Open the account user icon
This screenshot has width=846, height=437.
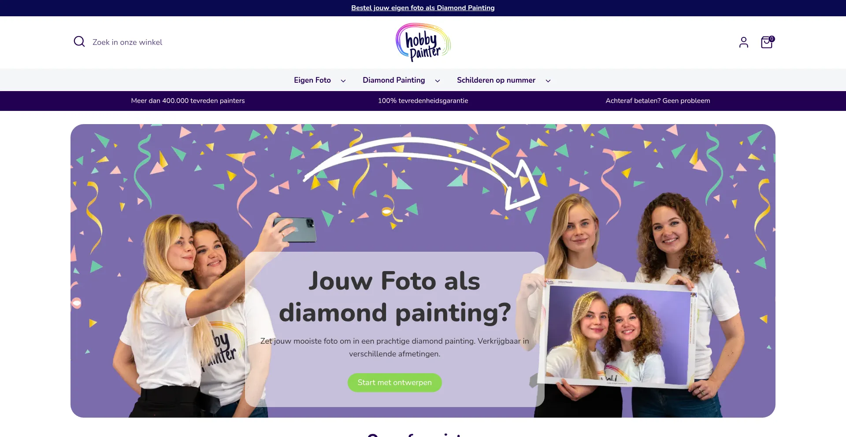tap(744, 42)
